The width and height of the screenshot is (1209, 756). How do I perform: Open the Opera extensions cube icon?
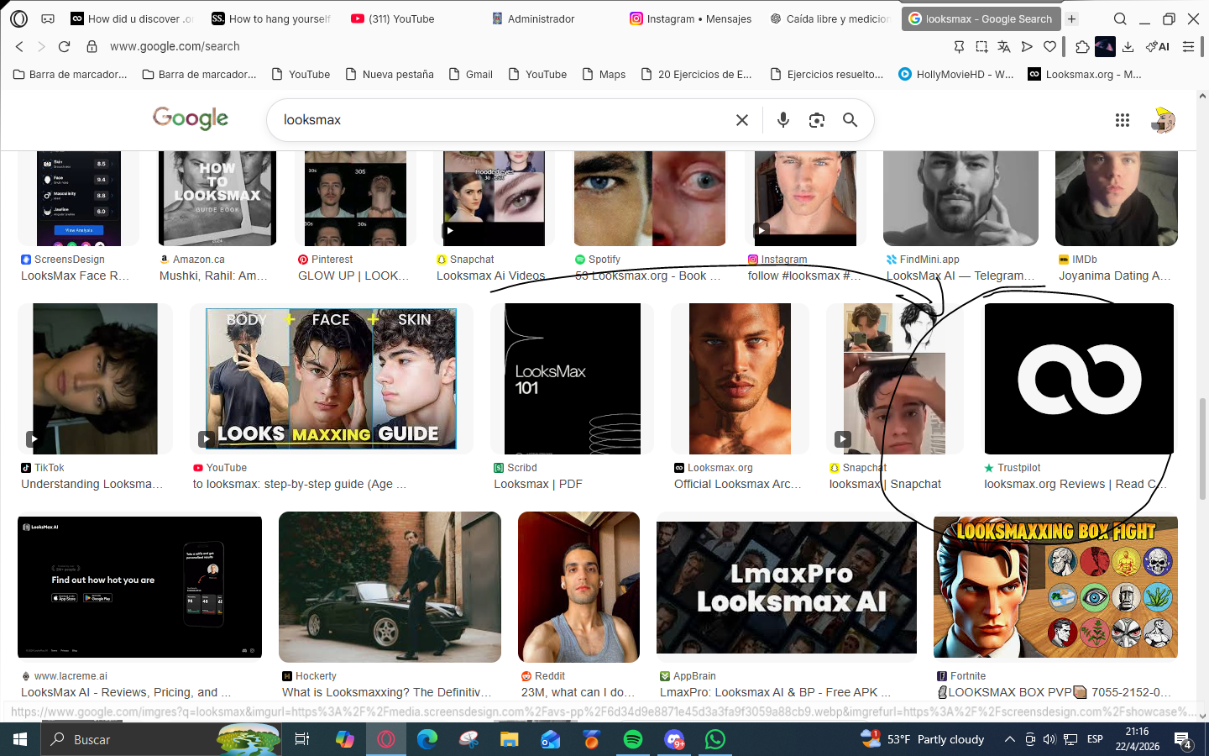pyautogui.click(x=1082, y=46)
